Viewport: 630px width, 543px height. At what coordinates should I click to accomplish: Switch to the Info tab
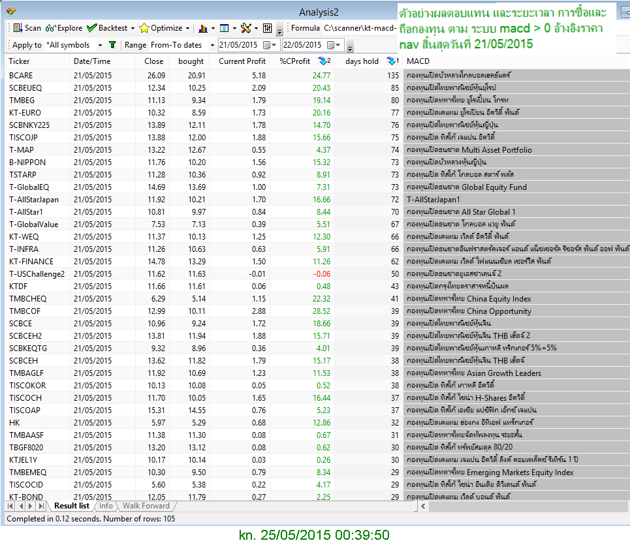(x=106, y=506)
